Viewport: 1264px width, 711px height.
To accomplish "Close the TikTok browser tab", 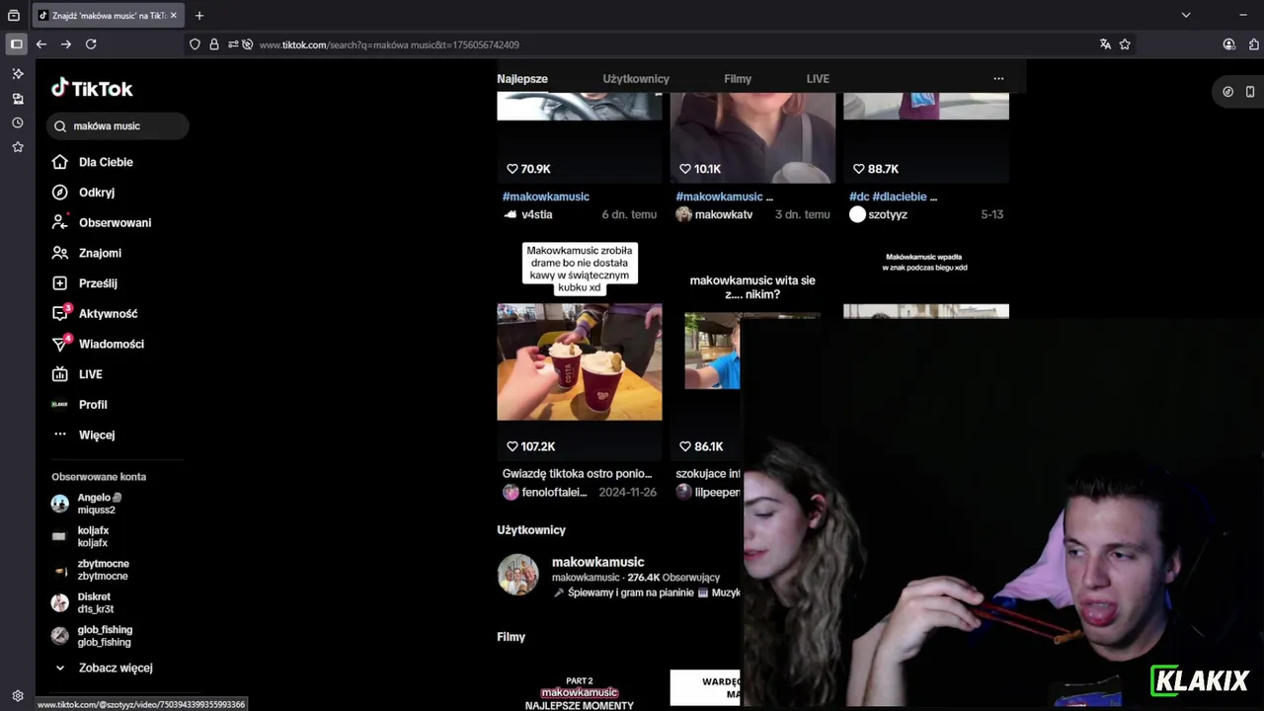I will 174,16.
